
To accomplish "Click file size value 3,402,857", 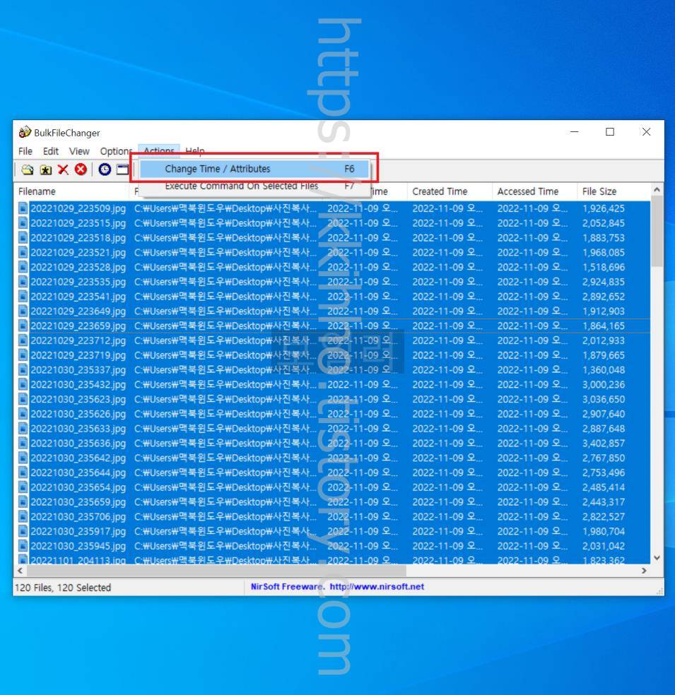I will (603, 444).
